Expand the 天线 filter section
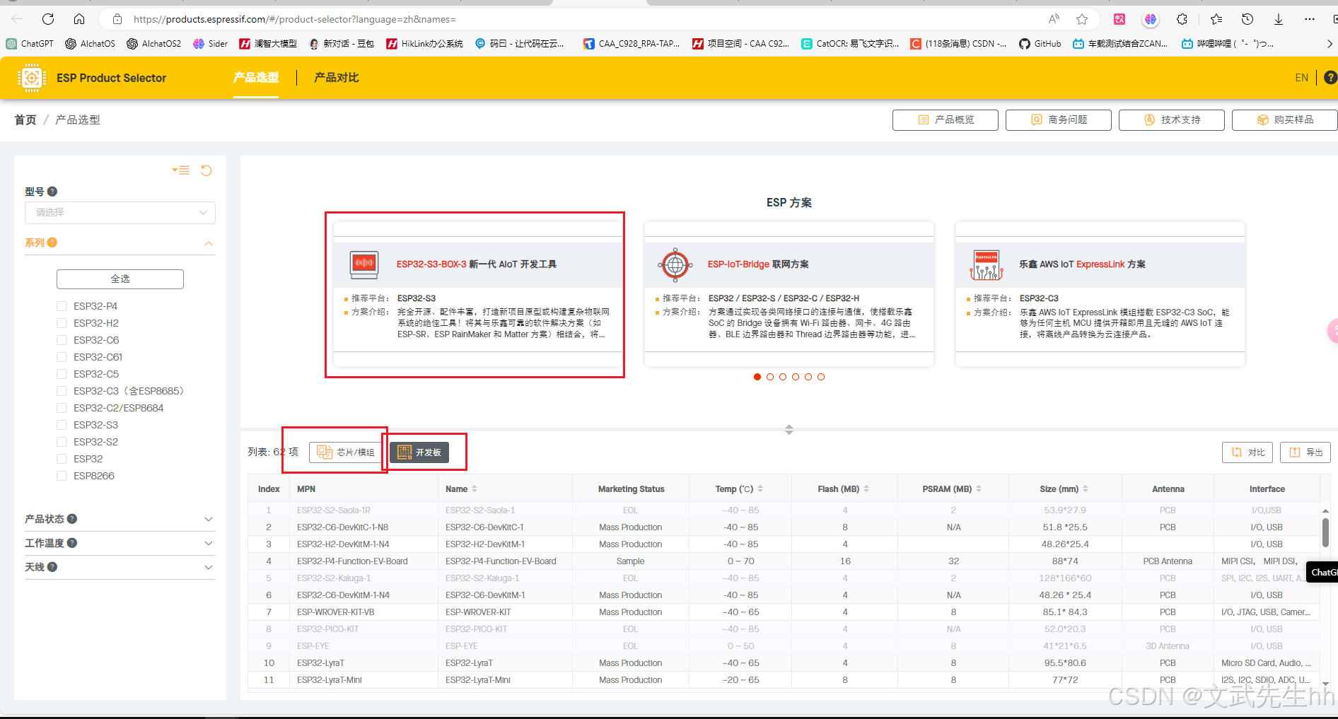 (x=209, y=567)
